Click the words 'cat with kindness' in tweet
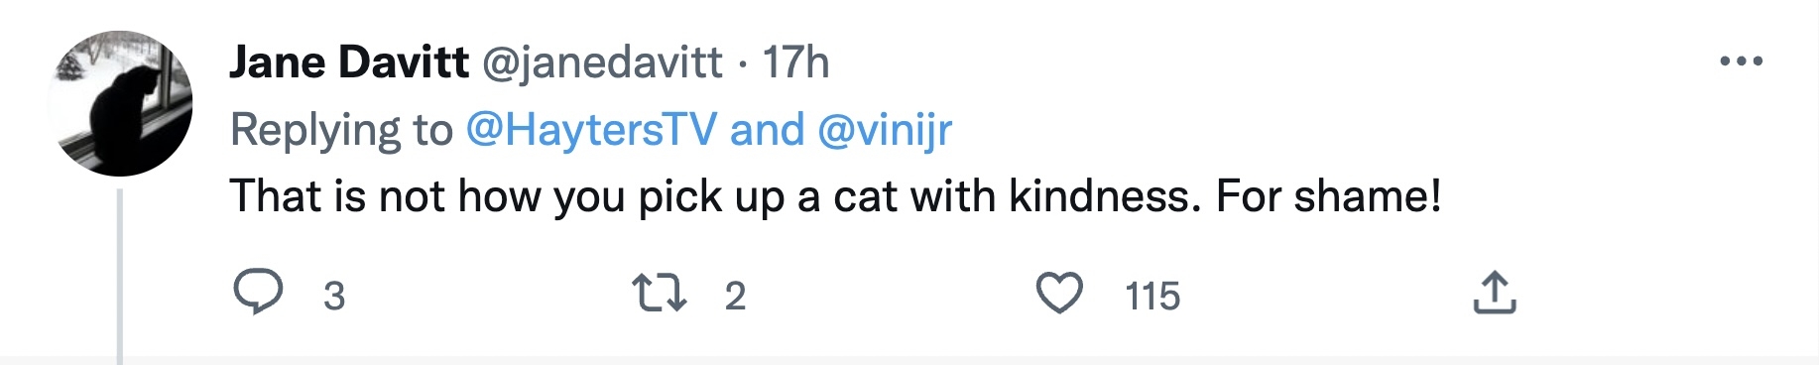1819x365 pixels. (x=1012, y=195)
